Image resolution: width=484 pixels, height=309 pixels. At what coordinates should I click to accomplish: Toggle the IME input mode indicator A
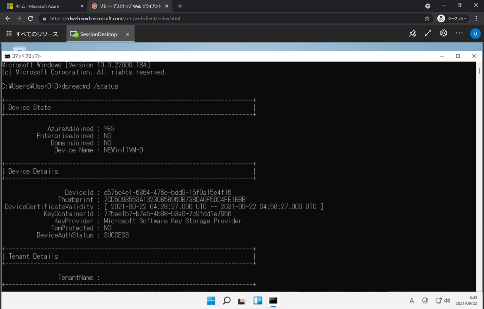(412, 301)
